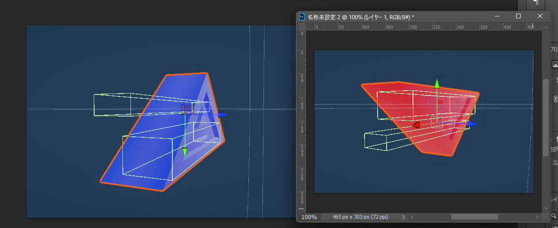Click the green downward axis arrow on the blue object
The width and height of the screenshot is (558, 228).
coord(185,152)
